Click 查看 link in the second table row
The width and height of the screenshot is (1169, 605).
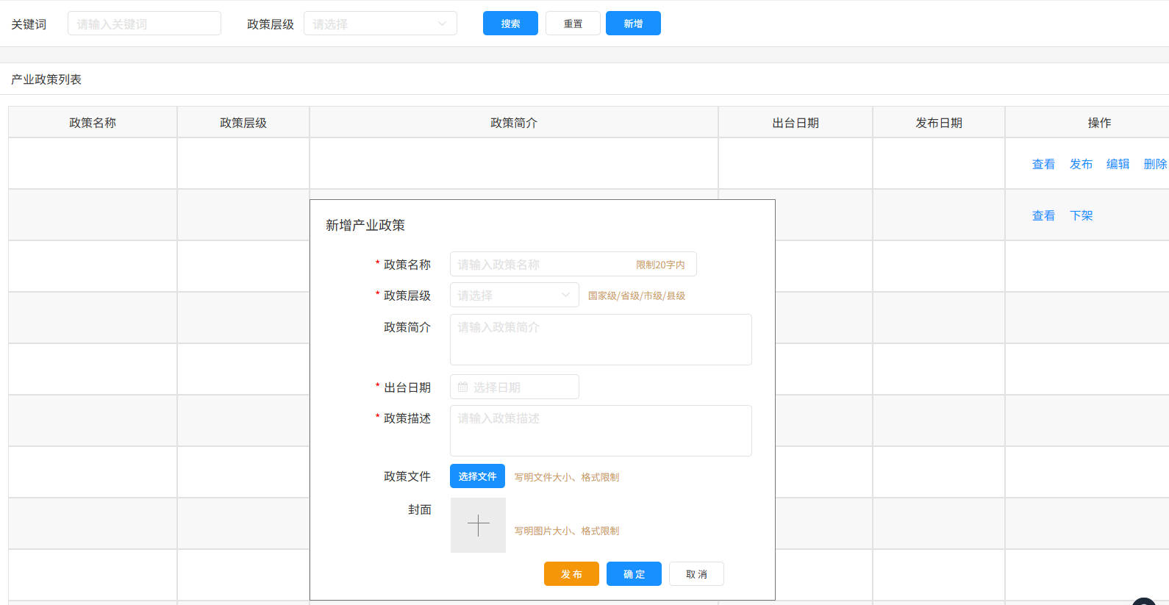[1043, 215]
